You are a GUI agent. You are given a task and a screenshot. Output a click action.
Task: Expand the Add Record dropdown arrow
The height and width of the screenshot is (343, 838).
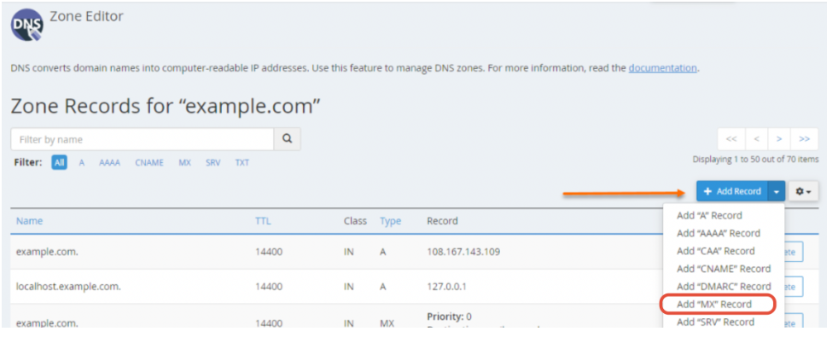pyautogui.click(x=776, y=192)
